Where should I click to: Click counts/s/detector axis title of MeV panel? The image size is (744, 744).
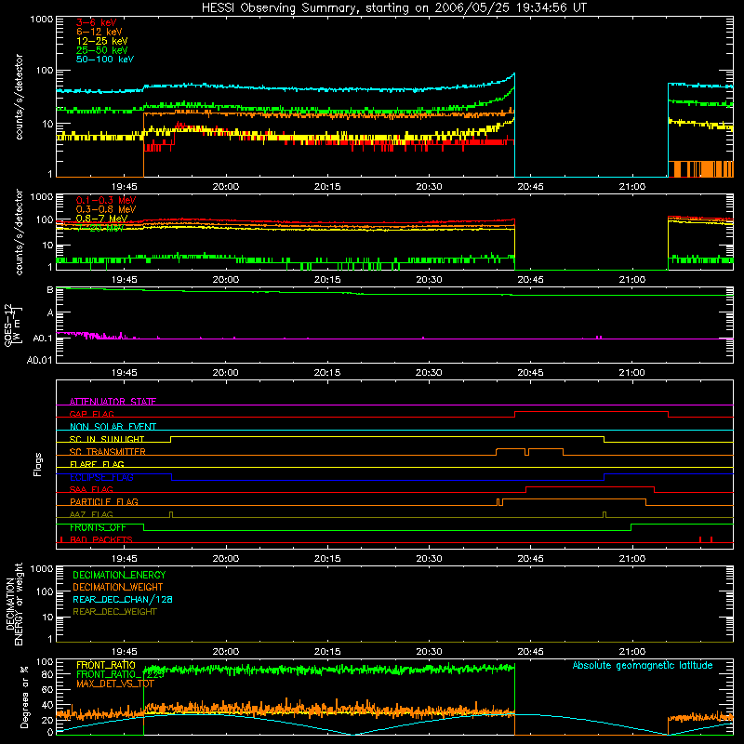tap(19, 232)
